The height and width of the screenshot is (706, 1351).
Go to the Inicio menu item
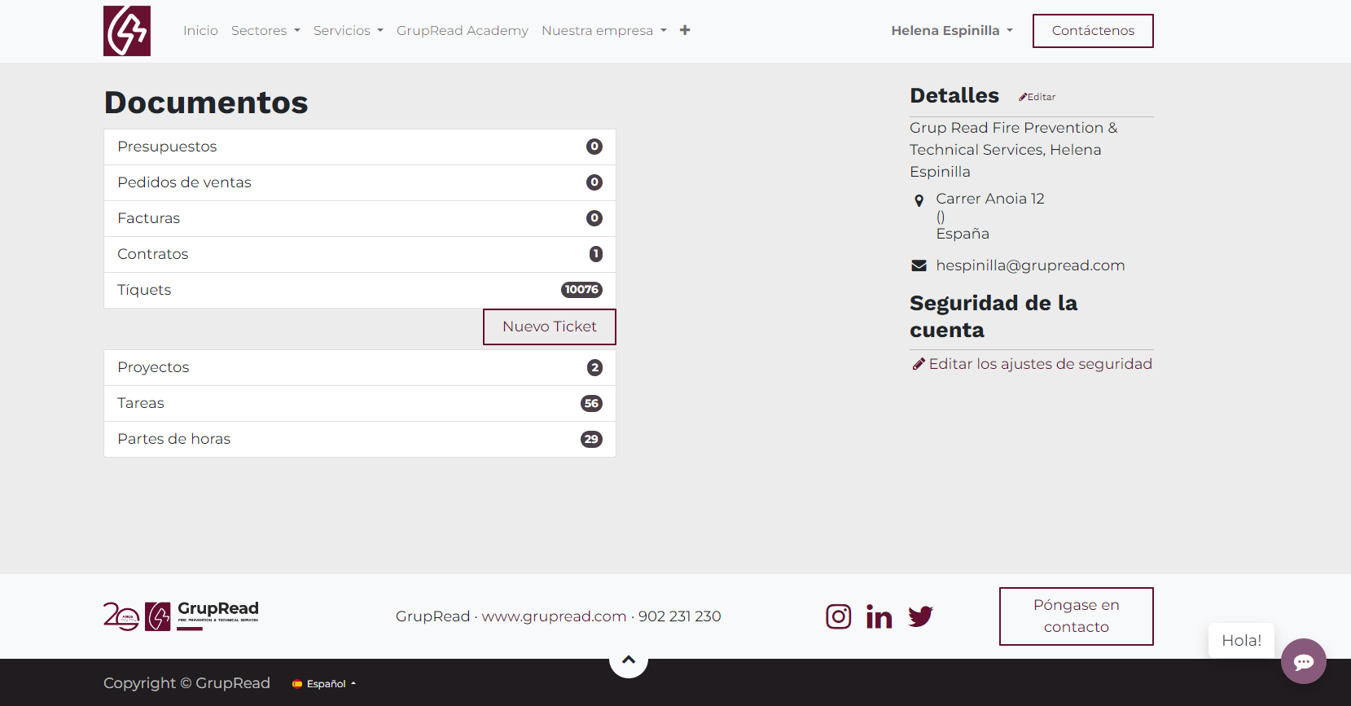(200, 31)
